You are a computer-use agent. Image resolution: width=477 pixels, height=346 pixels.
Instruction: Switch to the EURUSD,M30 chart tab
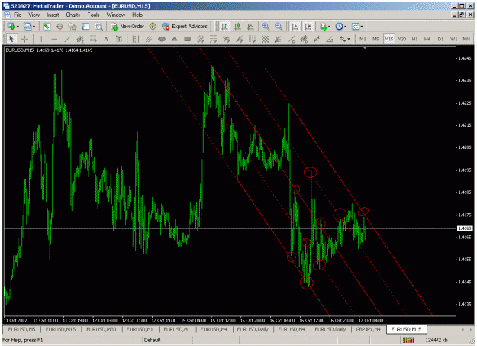tap(102, 329)
